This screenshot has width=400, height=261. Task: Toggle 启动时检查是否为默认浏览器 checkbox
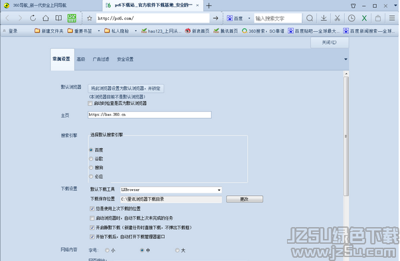pyautogui.click(x=90, y=103)
